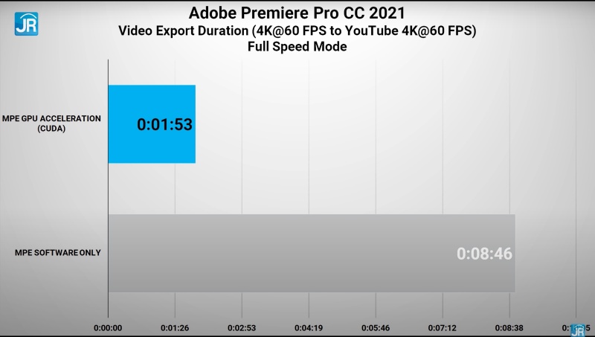Click the JR watermark logo at bottom-right
Image resolution: width=595 pixels, height=337 pixels.
(578, 329)
